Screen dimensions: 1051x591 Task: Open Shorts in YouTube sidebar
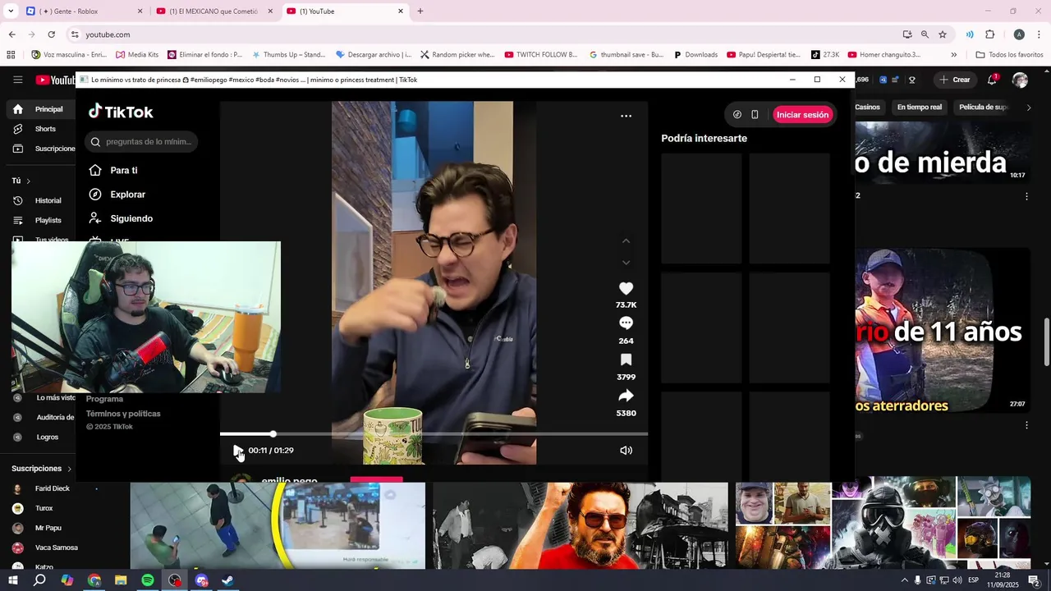coord(39,129)
